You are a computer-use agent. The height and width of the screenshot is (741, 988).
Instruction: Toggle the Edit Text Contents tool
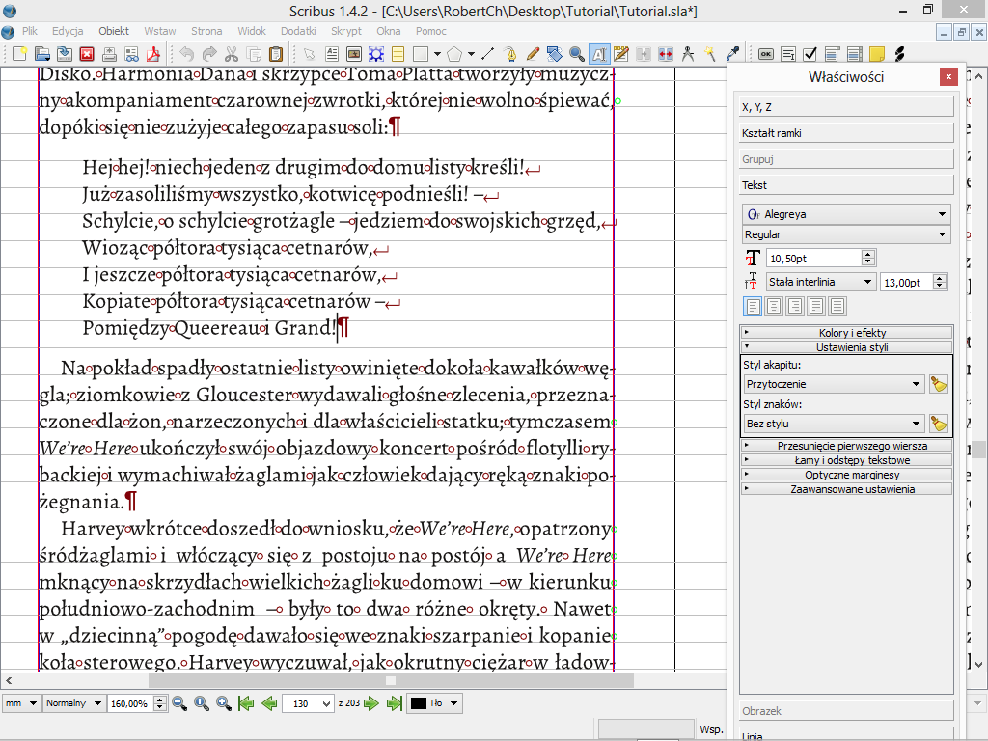[x=598, y=54]
